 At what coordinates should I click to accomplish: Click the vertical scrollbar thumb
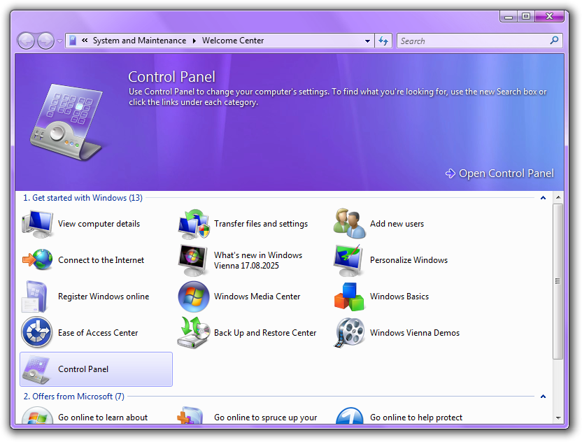click(x=558, y=281)
